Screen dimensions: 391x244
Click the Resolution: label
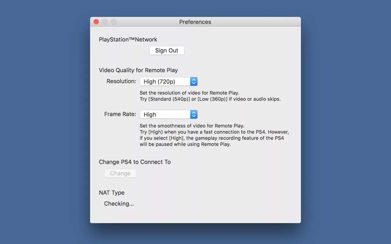[x=121, y=81]
